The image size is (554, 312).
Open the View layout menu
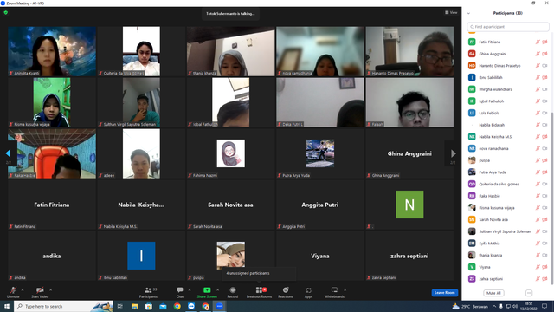[x=451, y=13]
